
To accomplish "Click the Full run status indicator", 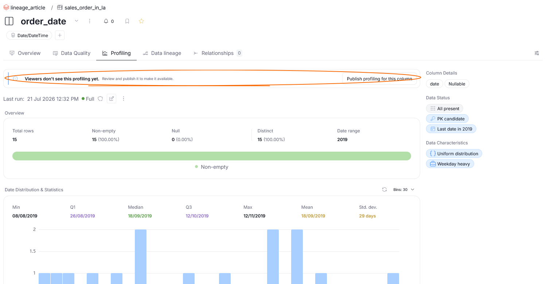I will pyautogui.click(x=88, y=99).
